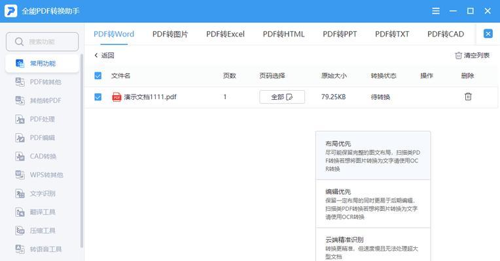Click the 文件名 column header

(120, 76)
